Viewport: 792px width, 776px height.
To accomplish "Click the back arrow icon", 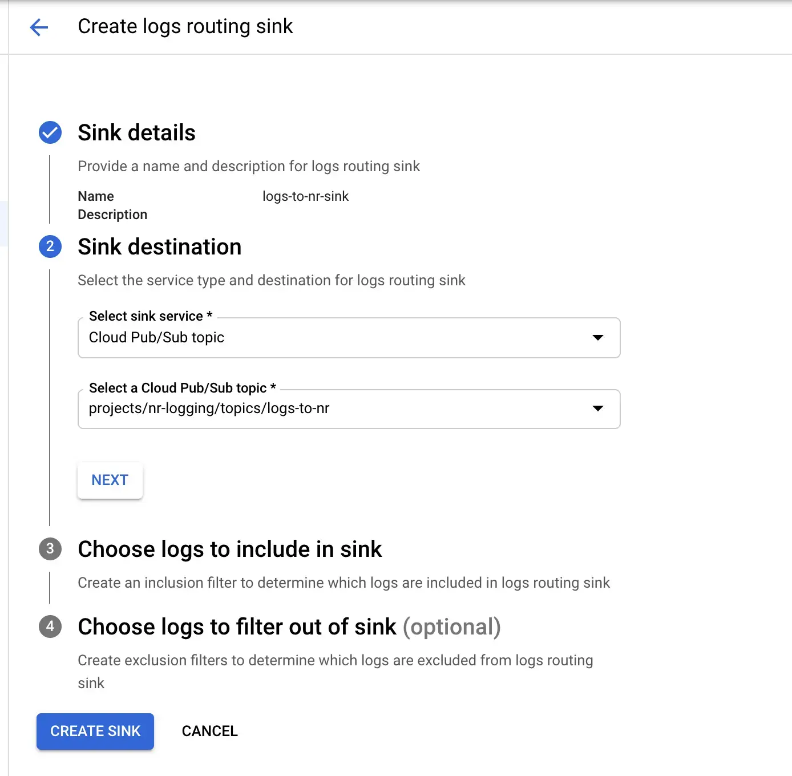I will (39, 27).
